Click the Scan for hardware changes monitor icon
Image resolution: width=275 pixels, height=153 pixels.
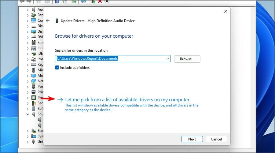click(83, 2)
